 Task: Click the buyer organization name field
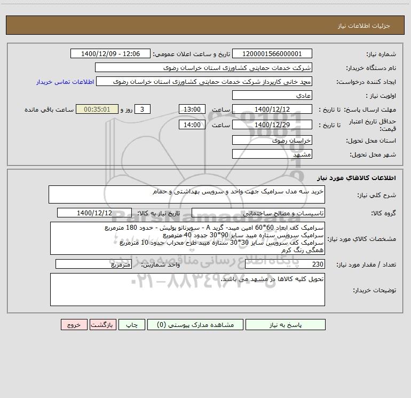click(x=203, y=67)
